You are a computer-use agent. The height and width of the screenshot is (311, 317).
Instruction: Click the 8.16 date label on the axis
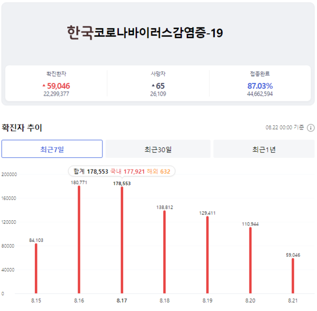[79, 300]
